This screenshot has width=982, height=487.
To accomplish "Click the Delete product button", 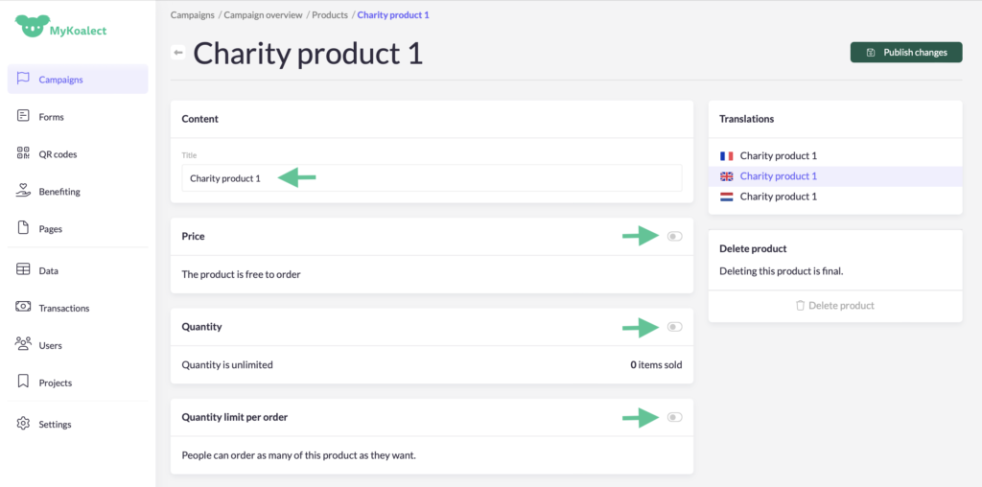I will click(834, 306).
